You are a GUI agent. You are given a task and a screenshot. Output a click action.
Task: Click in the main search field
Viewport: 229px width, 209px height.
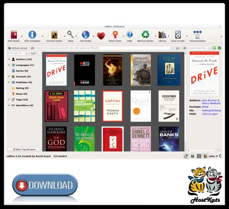pos(103,48)
